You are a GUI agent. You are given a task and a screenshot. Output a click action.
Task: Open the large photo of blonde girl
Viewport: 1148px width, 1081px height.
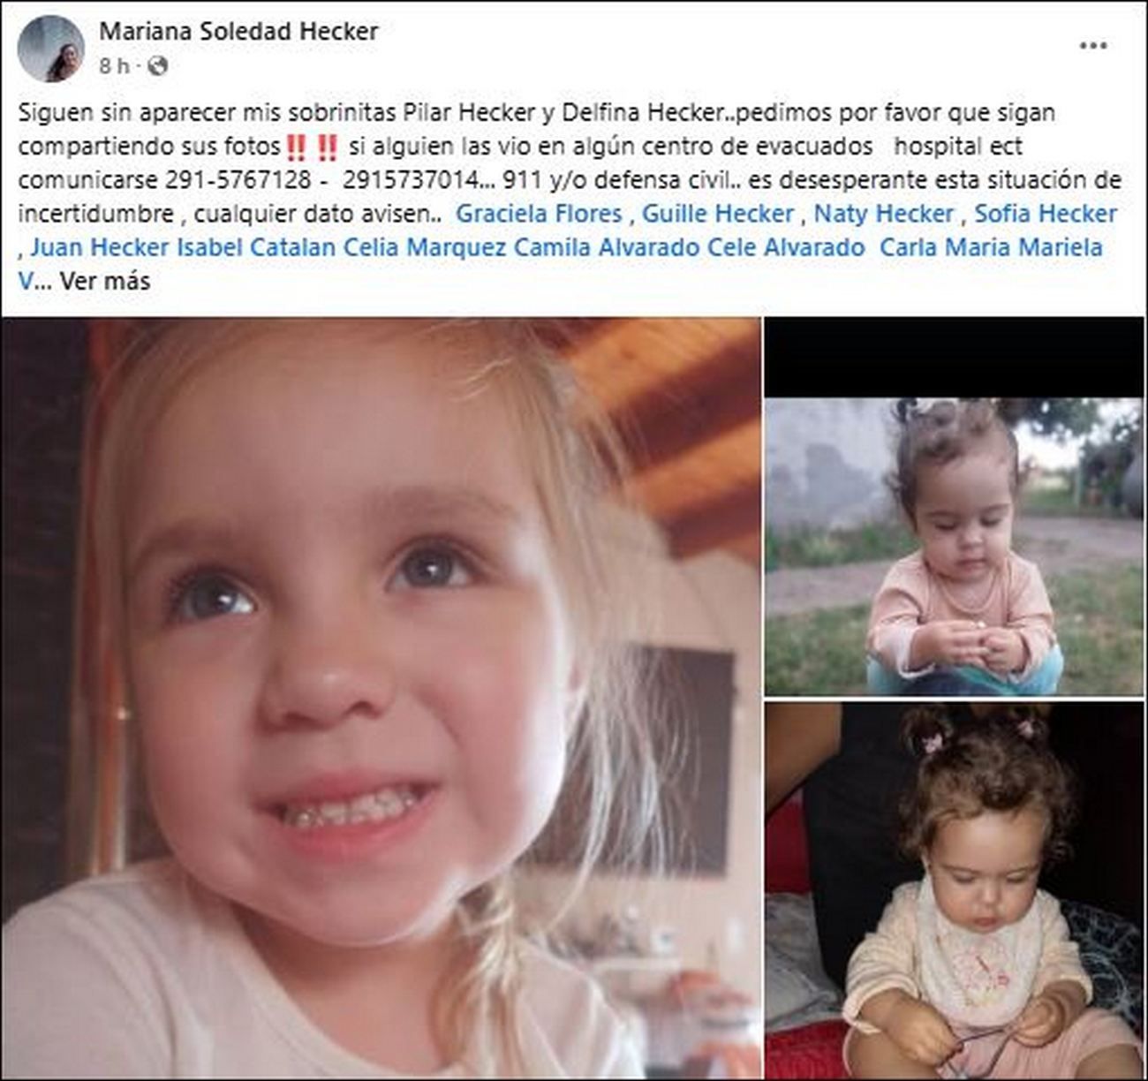381,699
